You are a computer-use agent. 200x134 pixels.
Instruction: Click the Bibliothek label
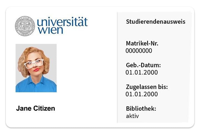click(141, 109)
